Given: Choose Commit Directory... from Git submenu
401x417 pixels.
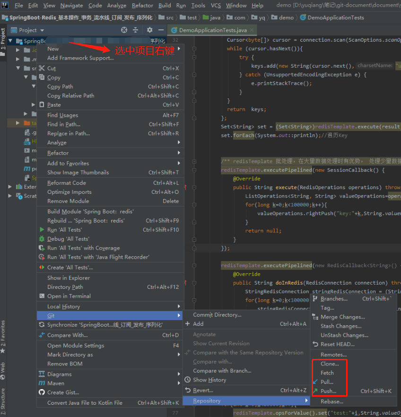Looking at the screenshot, I should pyautogui.click(x=246, y=314).
